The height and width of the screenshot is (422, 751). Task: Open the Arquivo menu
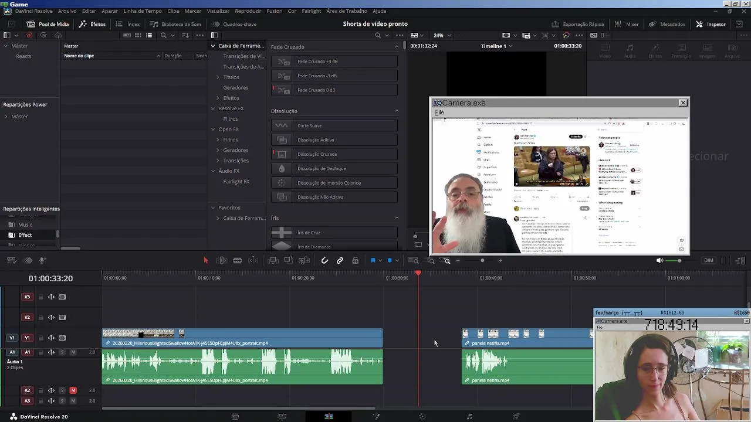pyautogui.click(x=67, y=11)
